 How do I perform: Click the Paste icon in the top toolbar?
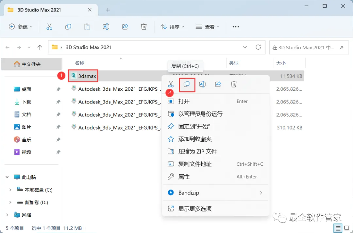pos(87,27)
